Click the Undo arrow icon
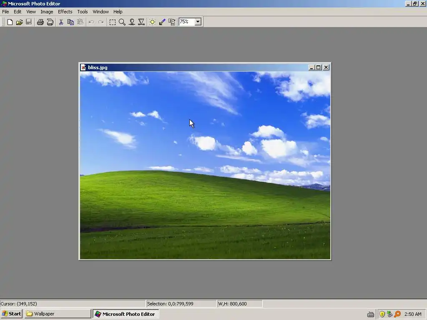427x320 pixels. [91, 22]
